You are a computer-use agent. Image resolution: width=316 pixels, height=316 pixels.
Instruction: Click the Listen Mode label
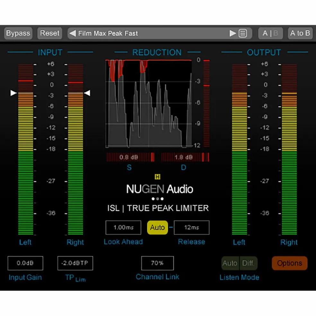pyautogui.click(x=239, y=277)
